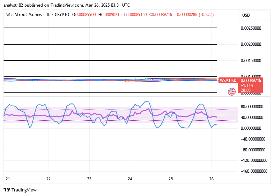The image size is (274, 196).
Task: Click the Wall Street Memes symbol title
Action: (24, 15)
